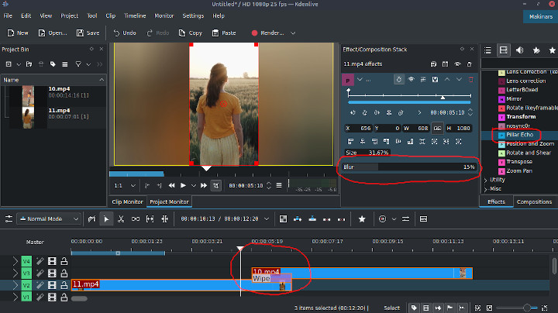558x313 pixels.
Task: Toggle monitor edit mode icon
Action: pos(215,185)
